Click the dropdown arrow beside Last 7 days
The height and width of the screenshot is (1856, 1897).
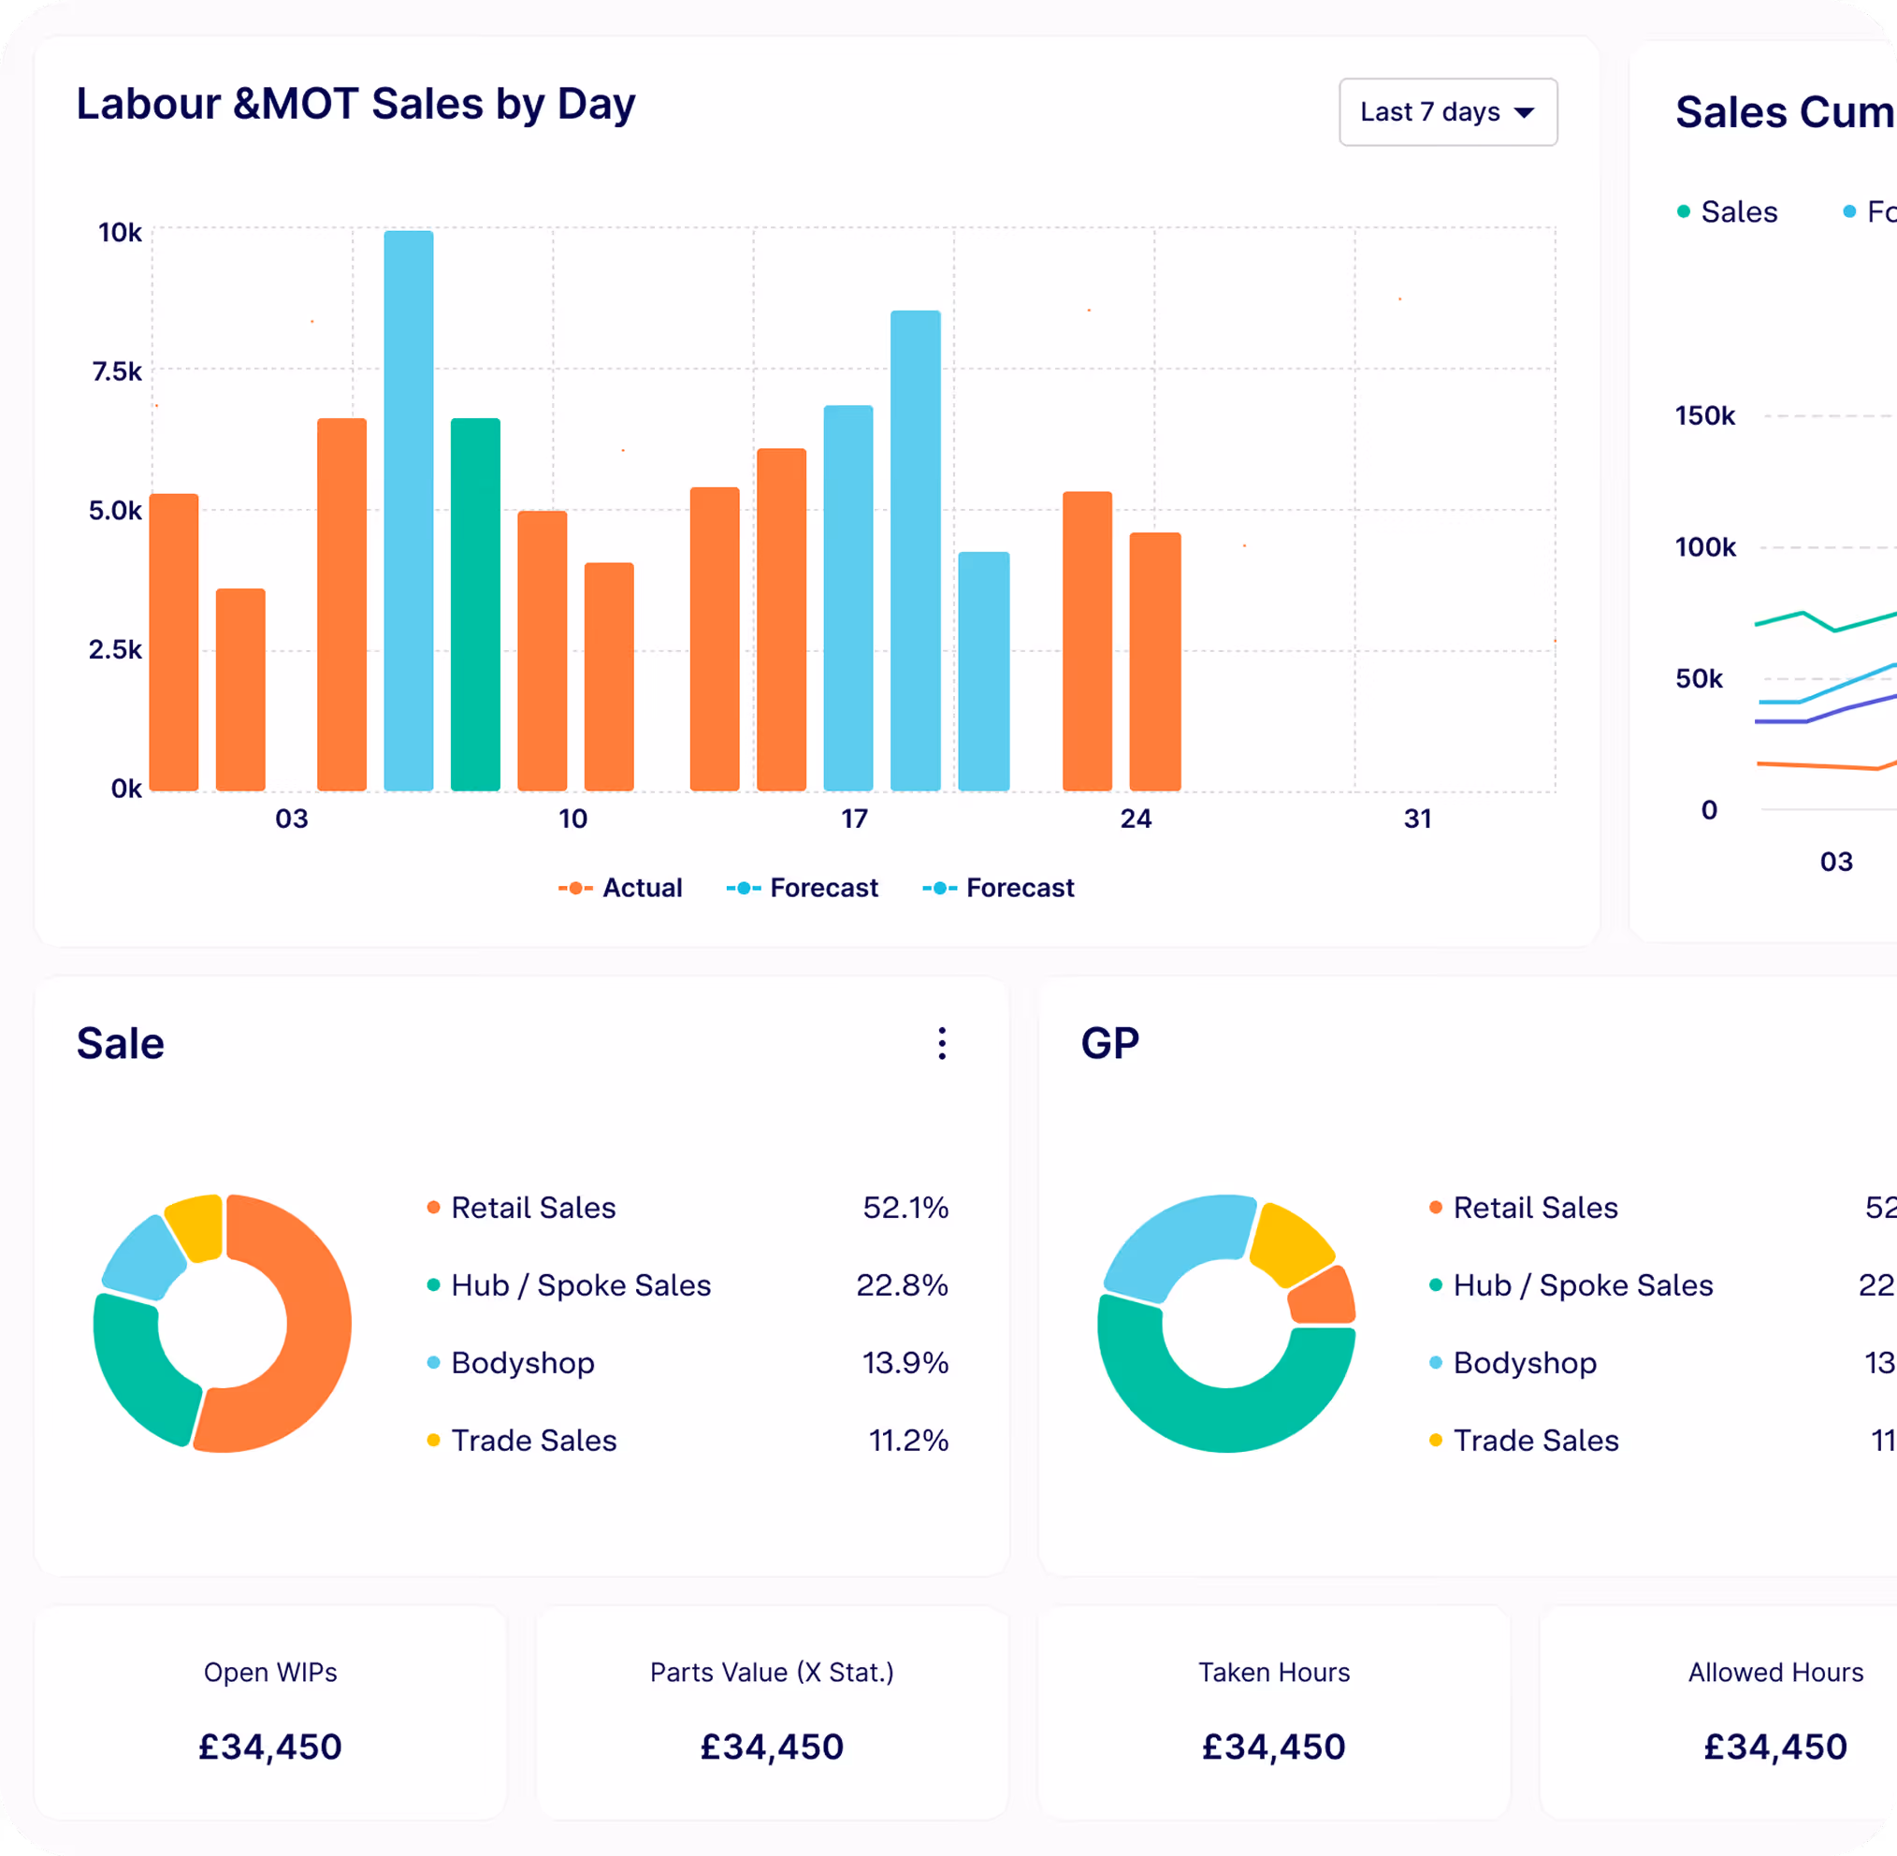pyautogui.click(x=1525, y=113)
